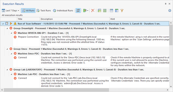Image resolution: width=173 pixels, height=92 pixels.
Task: Click the error icon beside Group: Dreamlight
Action: pos(11,28)
